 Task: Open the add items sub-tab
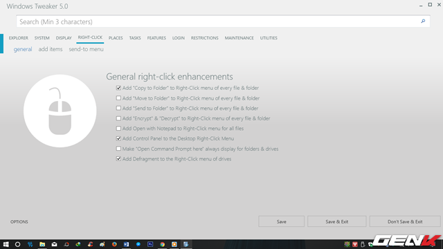pyautogui.click(x=51, y=49)
